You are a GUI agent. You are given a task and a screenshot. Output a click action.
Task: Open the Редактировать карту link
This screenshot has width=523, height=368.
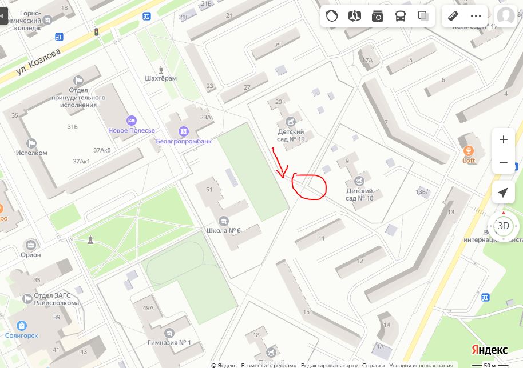pos(329,365)
